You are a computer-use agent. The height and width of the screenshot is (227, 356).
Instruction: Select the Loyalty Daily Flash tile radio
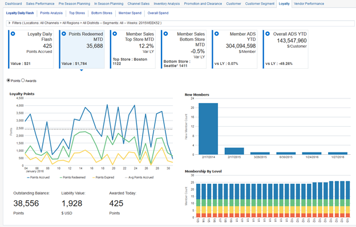click(13, 34)
